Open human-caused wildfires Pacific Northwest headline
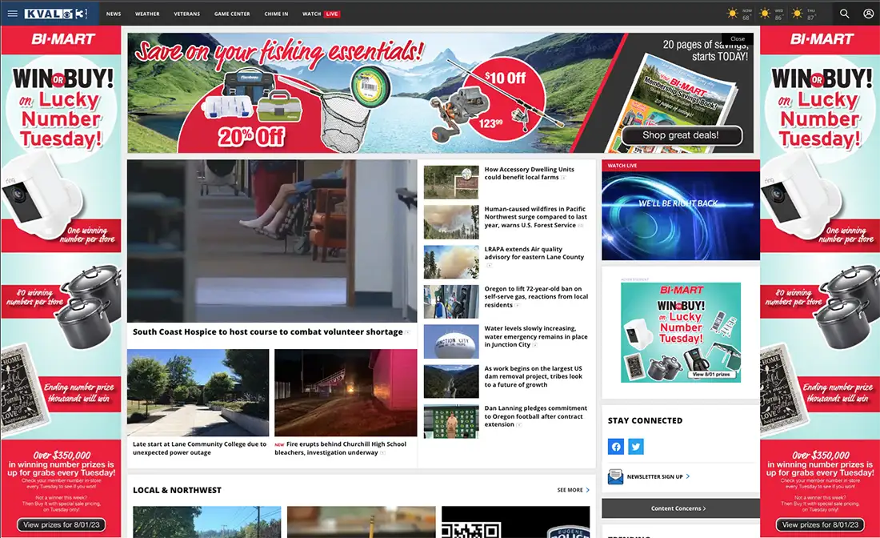The height and width of the screenshot is (538, 880). (x=535, y=217)
